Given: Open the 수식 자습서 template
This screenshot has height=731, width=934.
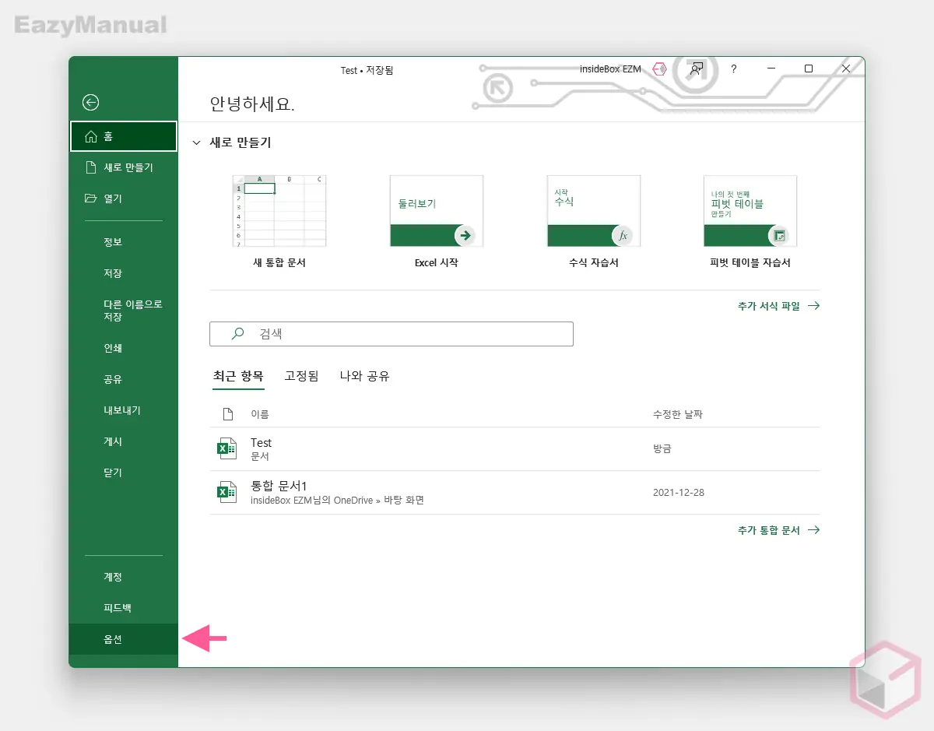Looking at the screenshot, I should click(x=594, y=222).
